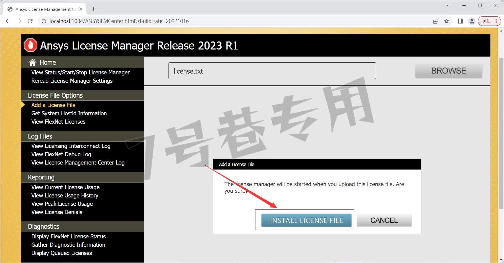Click CANCEL in the dialog
This screenshot has width=504, height=263.
point(384,220)
